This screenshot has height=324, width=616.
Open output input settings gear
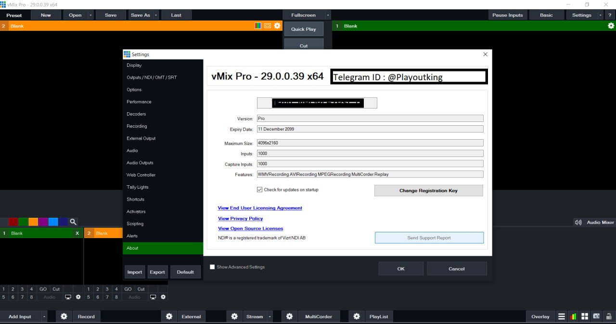pyautogui.click(x=611, y=26)
